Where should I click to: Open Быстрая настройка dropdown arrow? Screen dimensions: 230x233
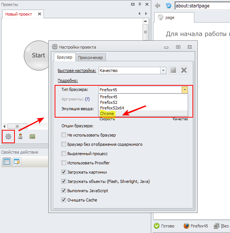pyautogui.click(x=163, y=70)
